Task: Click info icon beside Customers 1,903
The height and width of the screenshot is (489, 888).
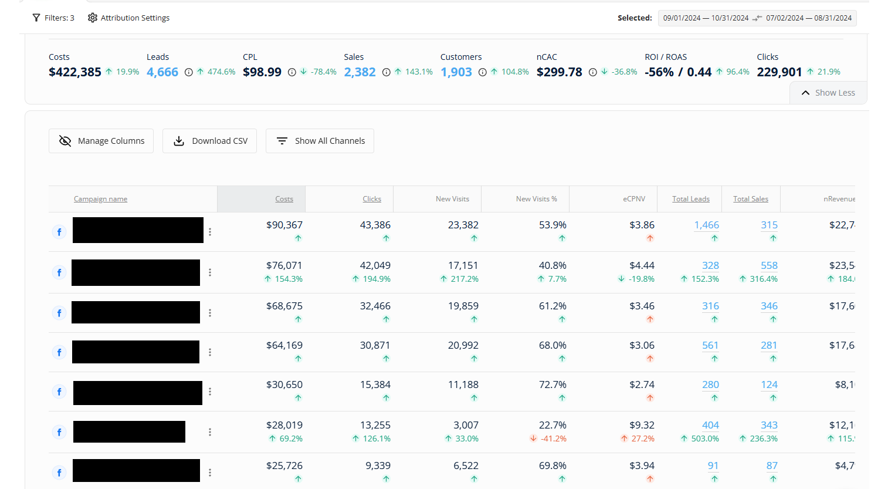Action: (x=482, y=72)
